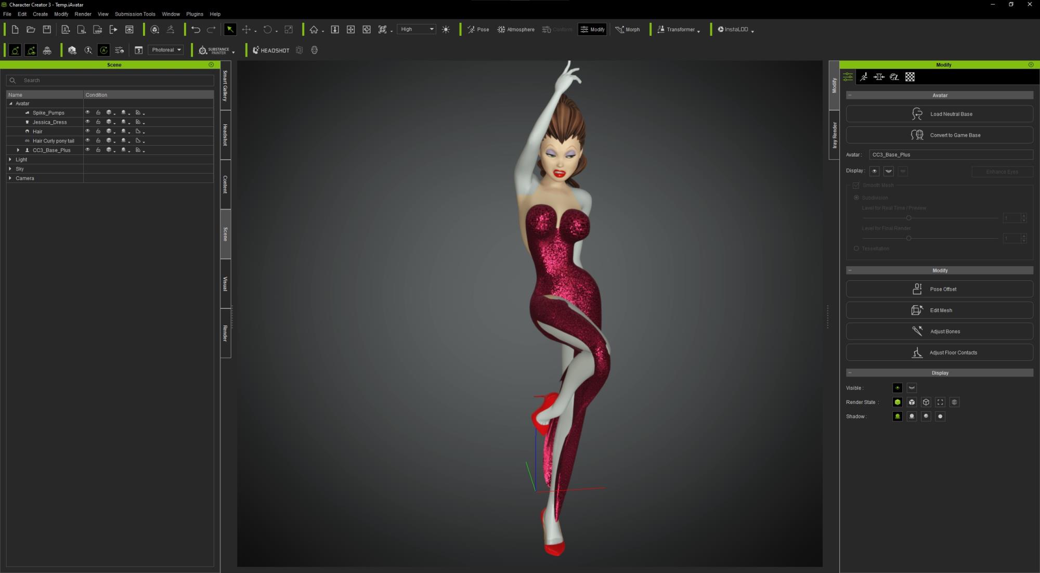1040x573 pixels.
Task: Click the Export icon in main toolbar
Action: click(x=113, y=30)
